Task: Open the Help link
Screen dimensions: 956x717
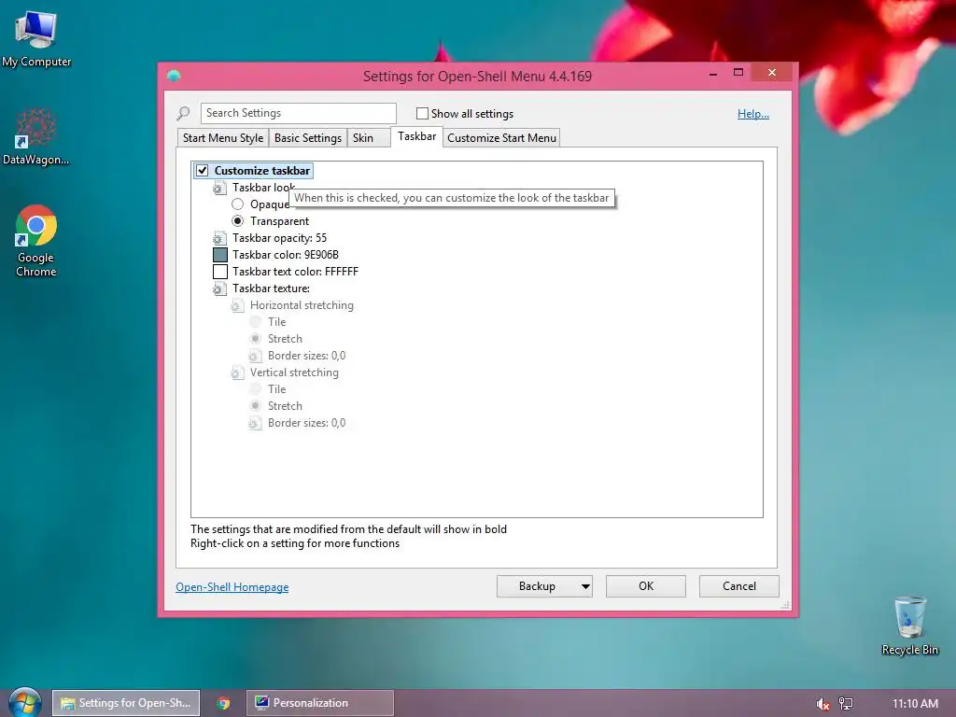Action: pos(753,114)
